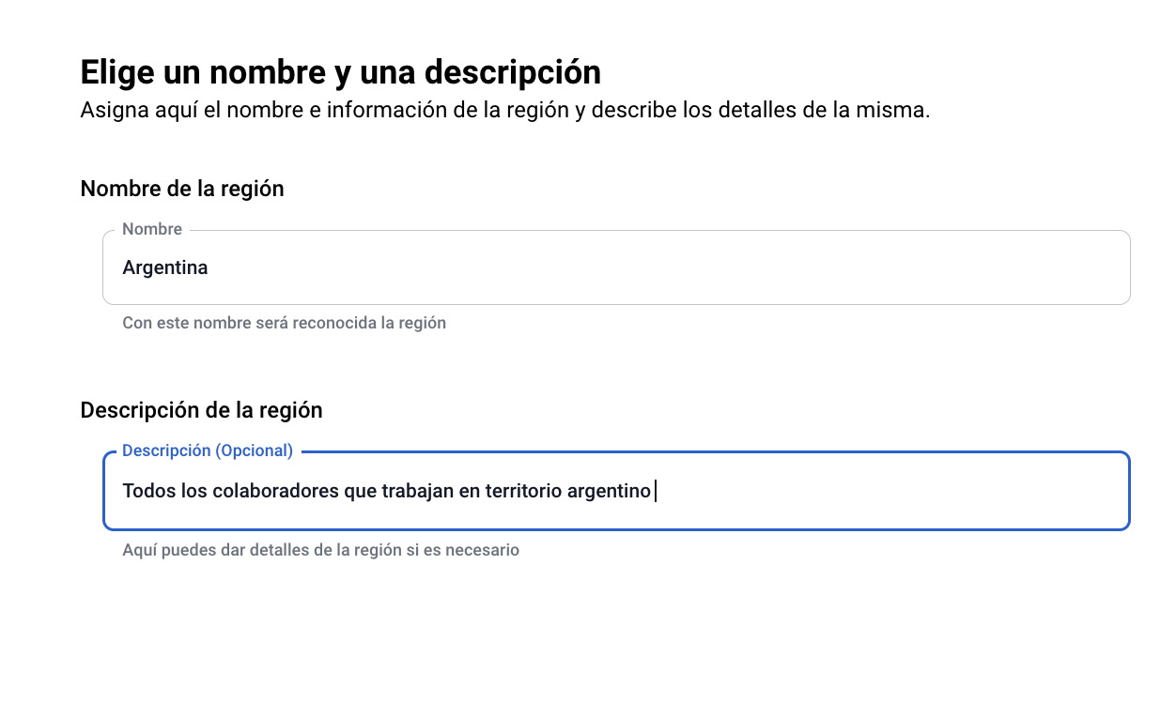
Task: Click the word "argentino" in the description
Action: pos(609,491)
